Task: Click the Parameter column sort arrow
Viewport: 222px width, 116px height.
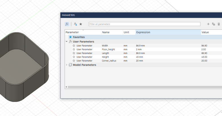Action: tap(83, 30)
